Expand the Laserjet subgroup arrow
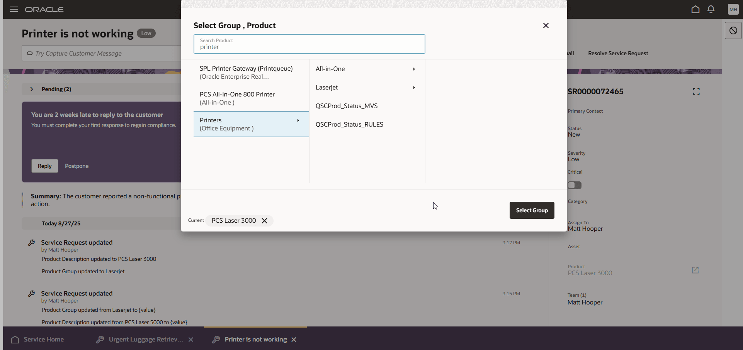Screen dimensions: 743x350 (414, 88)
